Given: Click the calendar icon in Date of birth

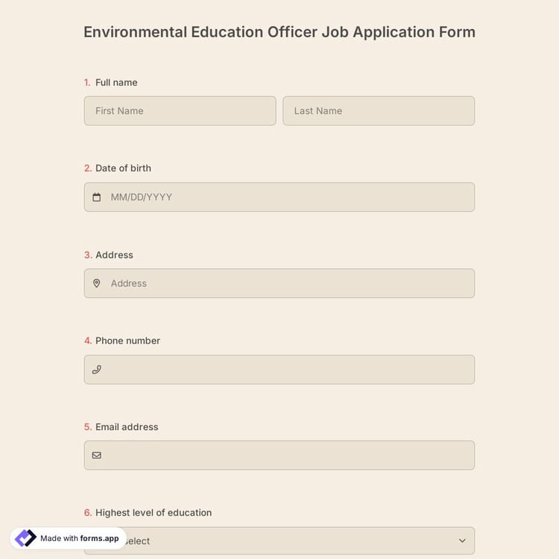Looking at the screenshot, I should pos(97,198).
